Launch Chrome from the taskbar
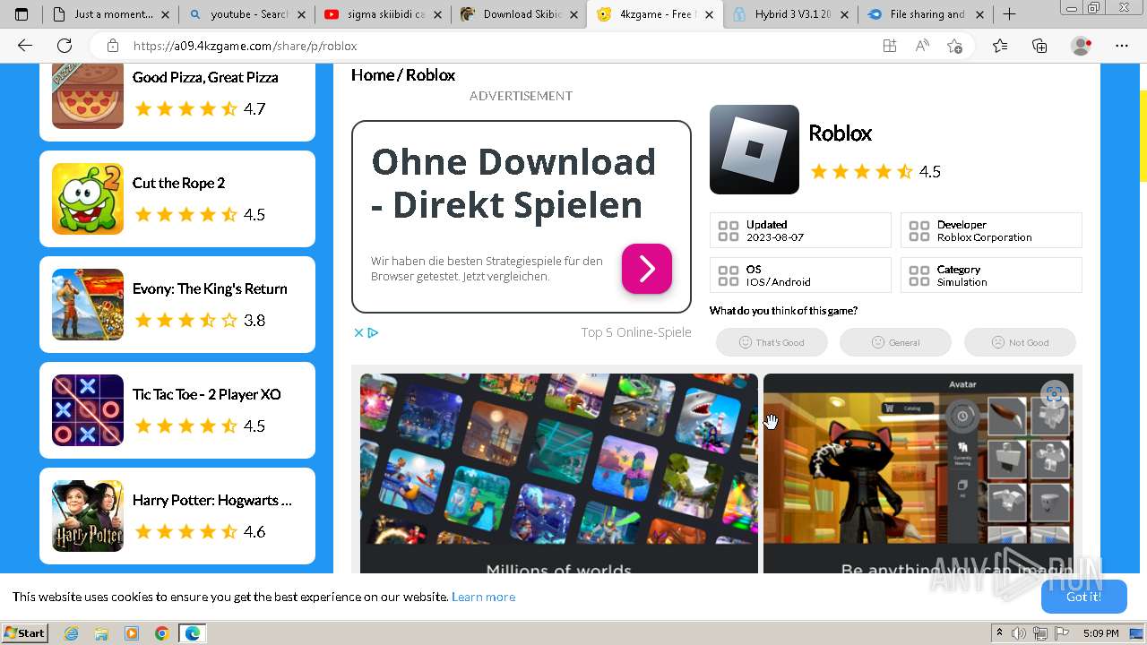 pyautogui.click(x=161, y=633)
